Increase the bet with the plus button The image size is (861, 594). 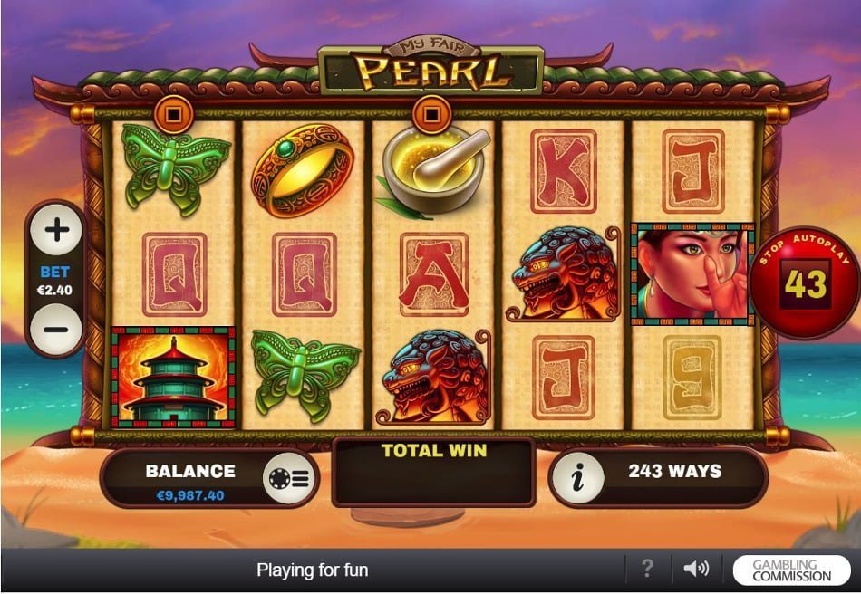[56, 230]
